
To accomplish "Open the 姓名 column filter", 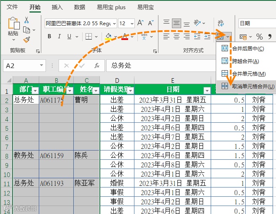I will pos(96,91).
